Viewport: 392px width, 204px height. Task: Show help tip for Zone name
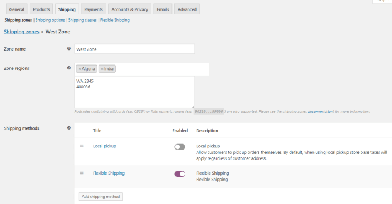[x=69, y=49]
